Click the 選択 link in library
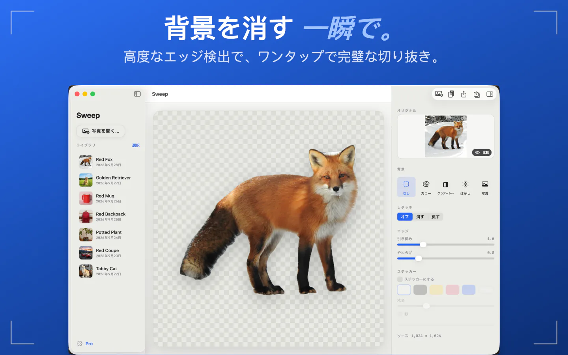The width and height of the screenshot is (568, 355). pos(136,146)
